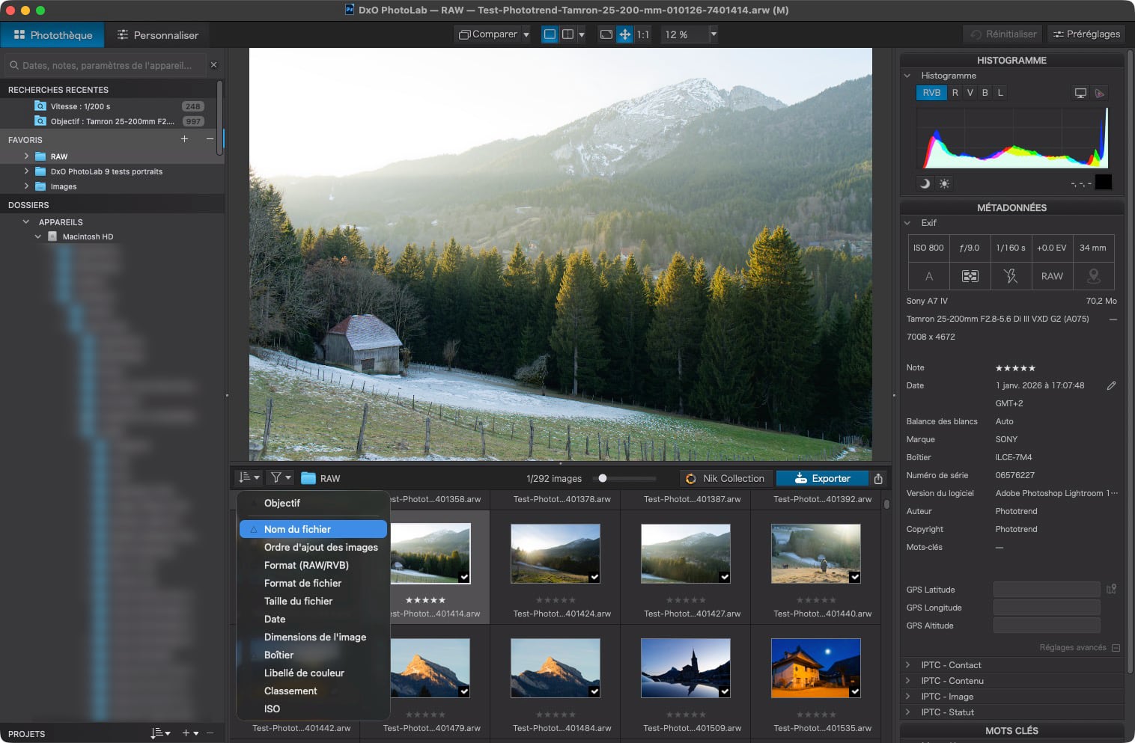Activate the pan/move hand tool
Viewport: 1135px width, 743px height.
[x=624, y=34]
